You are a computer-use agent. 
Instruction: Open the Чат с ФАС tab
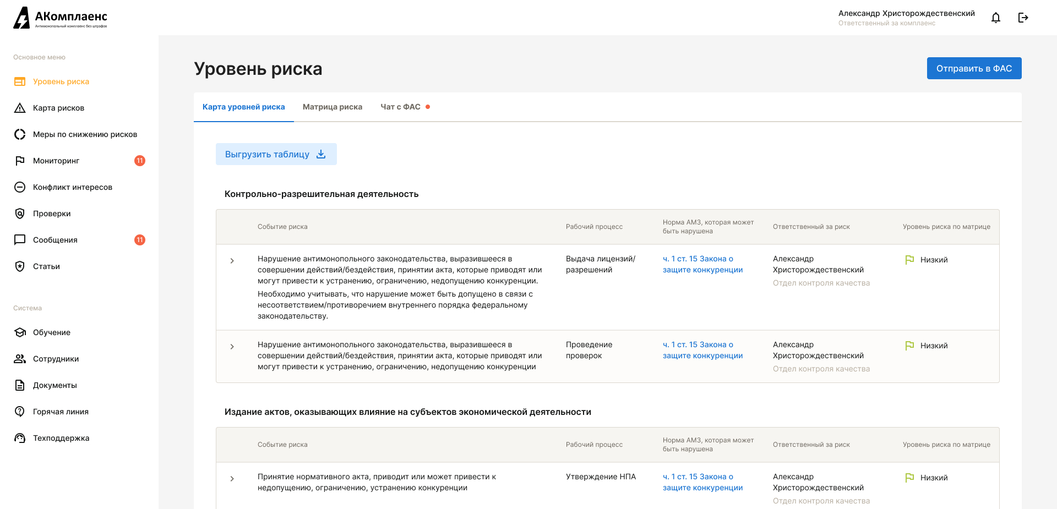point(401,107)
